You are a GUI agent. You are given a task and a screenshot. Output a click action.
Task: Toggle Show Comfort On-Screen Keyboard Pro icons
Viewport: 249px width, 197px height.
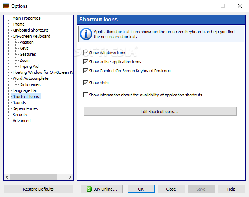point(86,71)
